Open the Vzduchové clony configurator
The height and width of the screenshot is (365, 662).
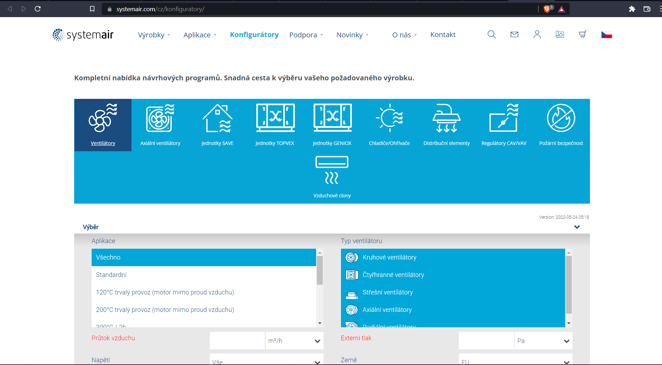point(332,177)
